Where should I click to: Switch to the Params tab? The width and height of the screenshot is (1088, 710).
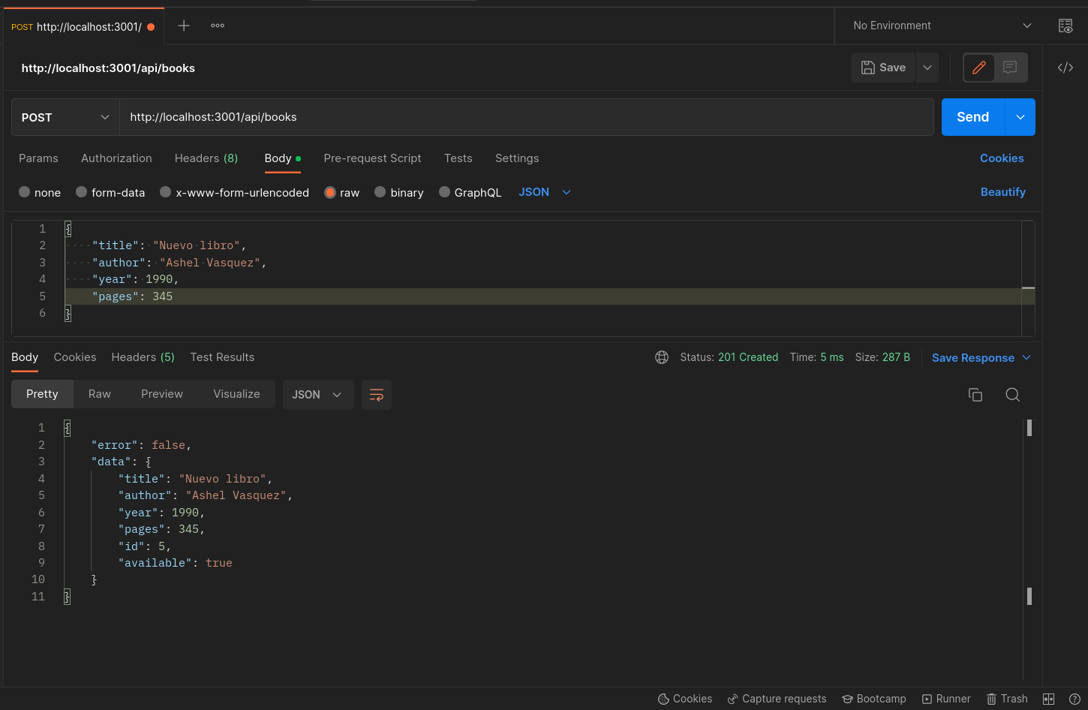(38, 158)
